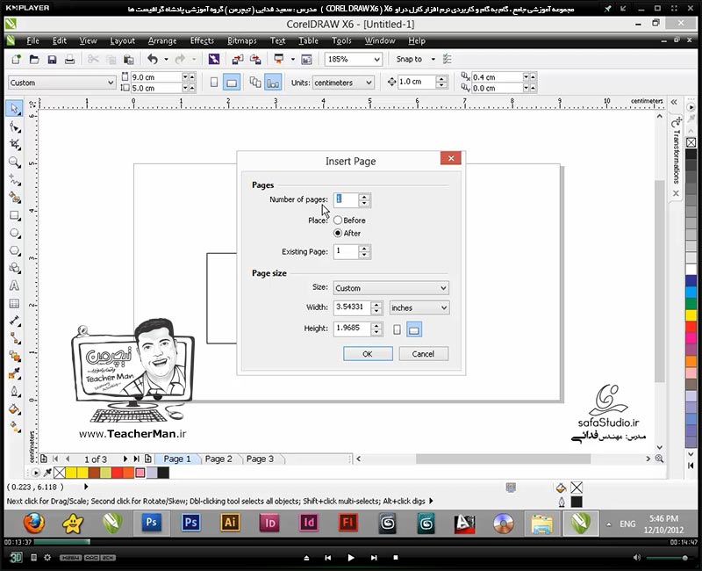Select the Freehand tool
Viewport: 702px width, 571px height.
tap(14, 180)
